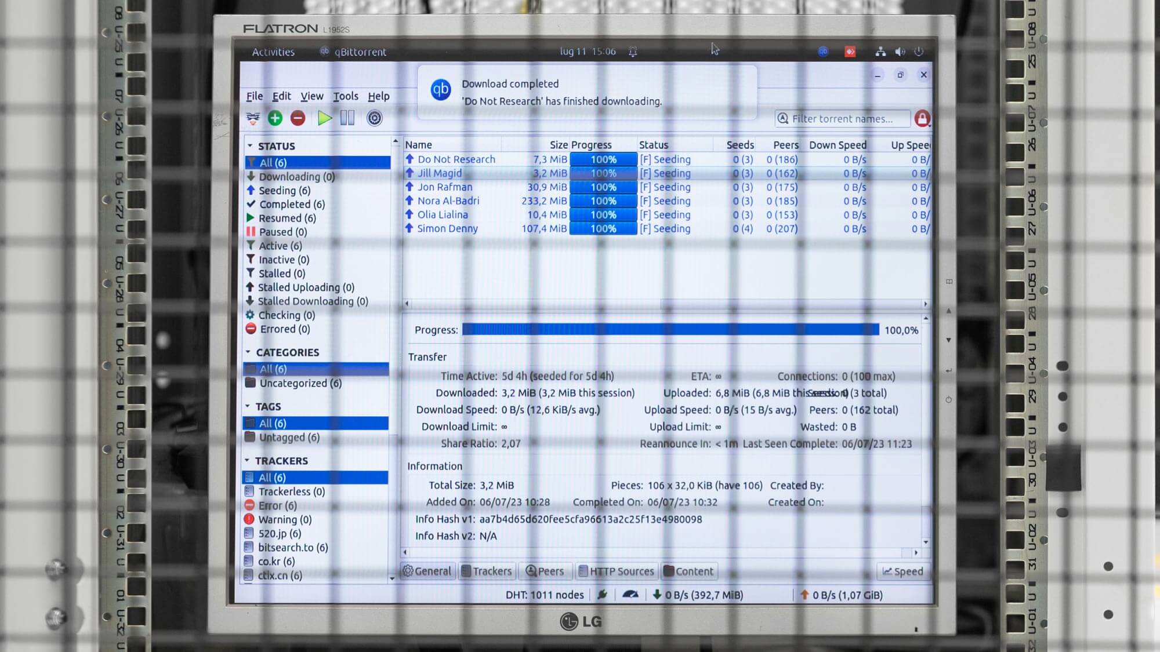
Task: Collapse the CATEGORIES section
Action: tap(248, 352)
